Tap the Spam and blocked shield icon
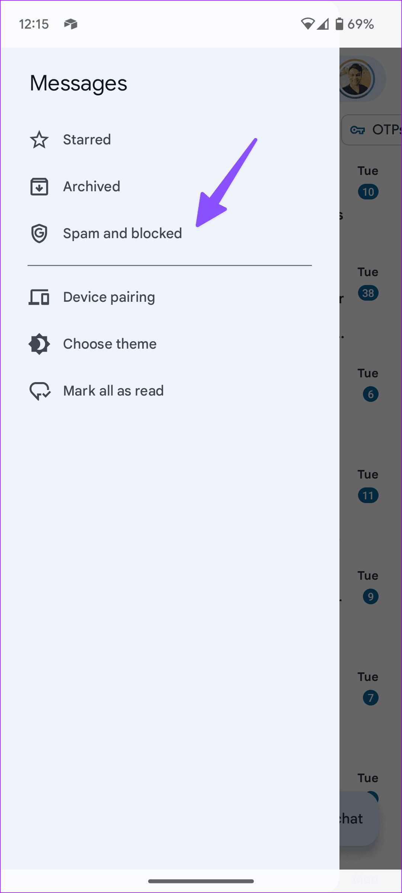The image size is (402, 893). (39, 233)
